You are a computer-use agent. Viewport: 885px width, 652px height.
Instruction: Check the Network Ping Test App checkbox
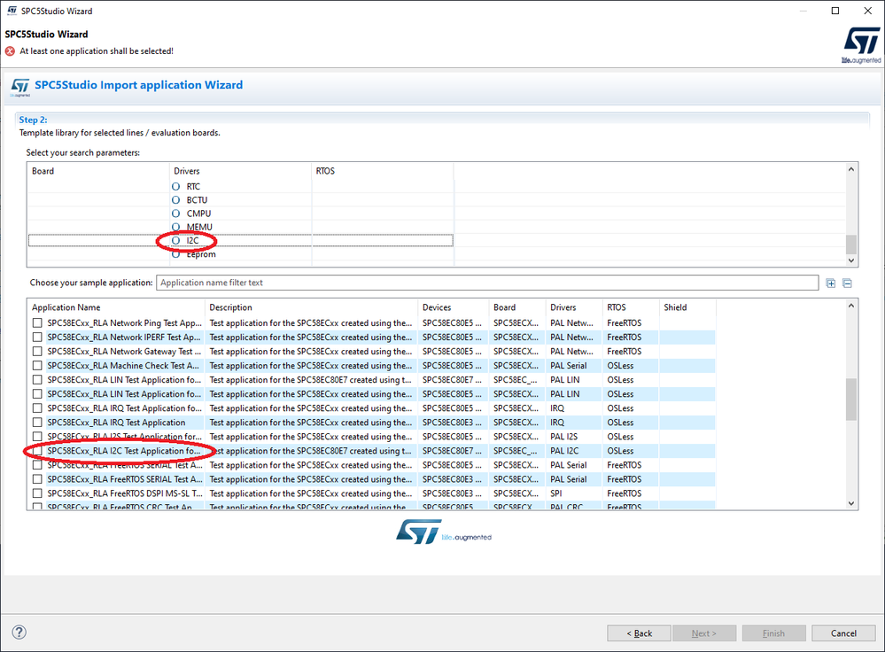37,322
